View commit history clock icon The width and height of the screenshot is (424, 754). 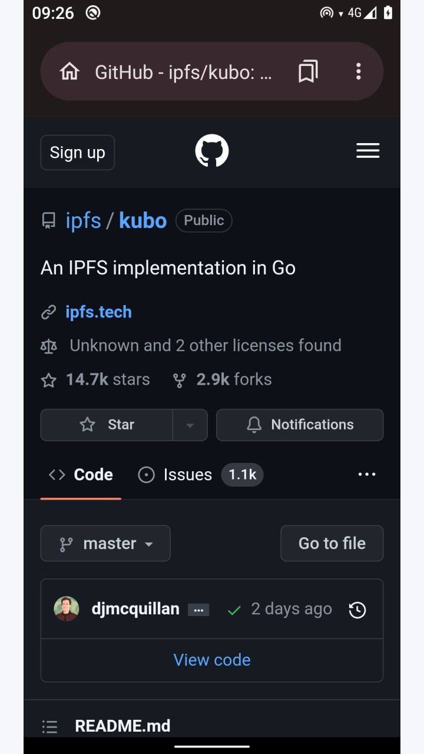point(357,610)
